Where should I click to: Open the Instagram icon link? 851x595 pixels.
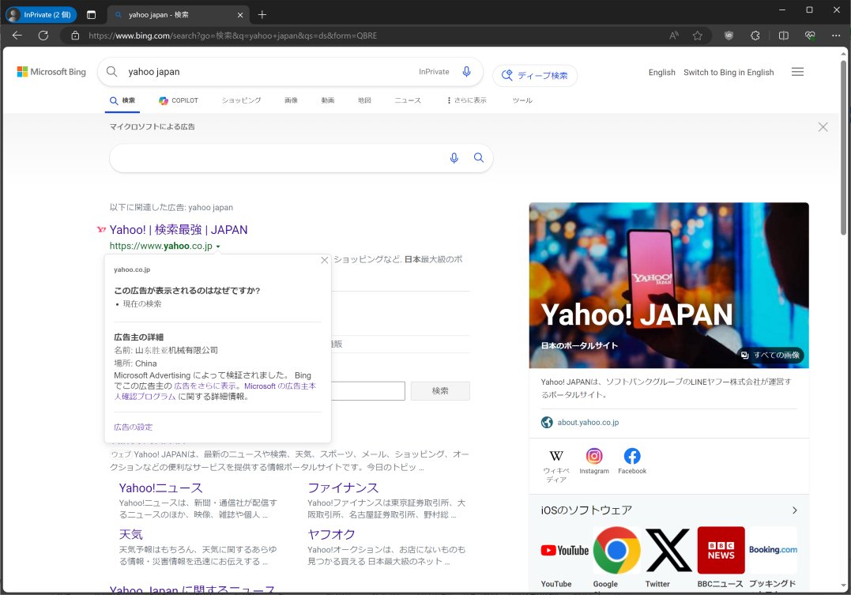tap(594, 461)
